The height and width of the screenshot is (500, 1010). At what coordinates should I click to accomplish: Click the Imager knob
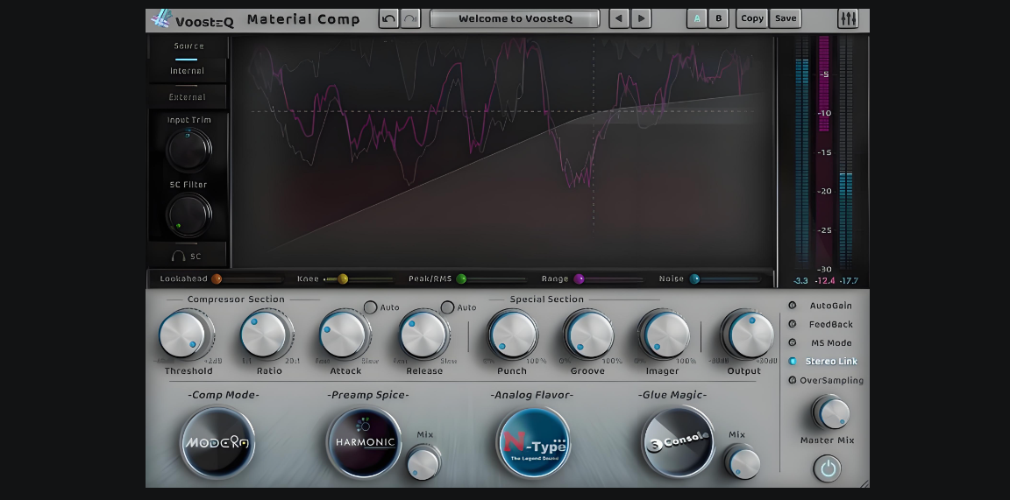[x=664, y=335]
